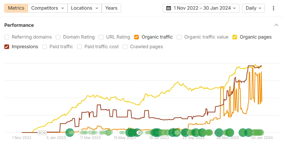The width and height of the screenshot is (283, 143).
Task: Change the Daily granularity dropdown
Action: 253,8
